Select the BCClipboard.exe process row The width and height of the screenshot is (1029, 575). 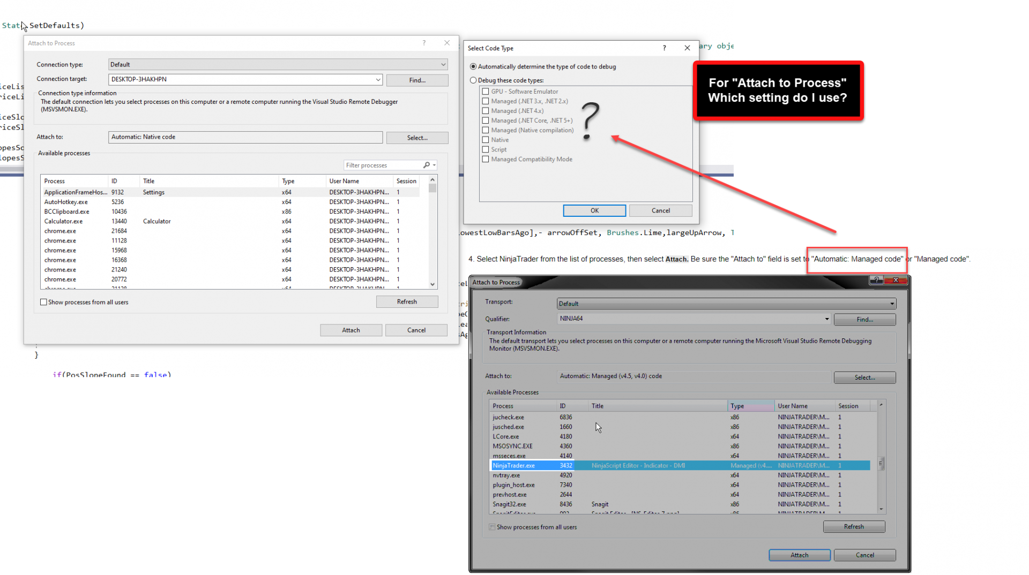pyautogui.click(x=230, y=212)
